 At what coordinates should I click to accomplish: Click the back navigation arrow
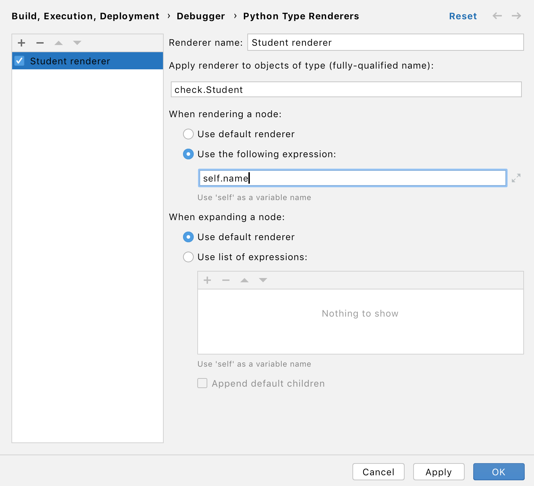coord(497,16)
